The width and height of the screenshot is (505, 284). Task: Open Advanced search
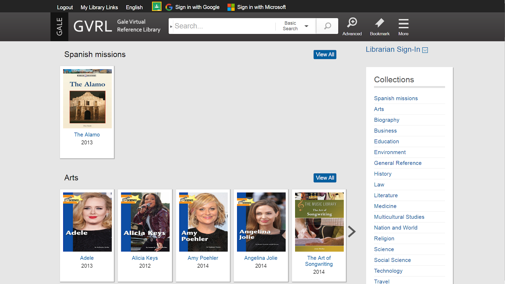pos(352,27)
